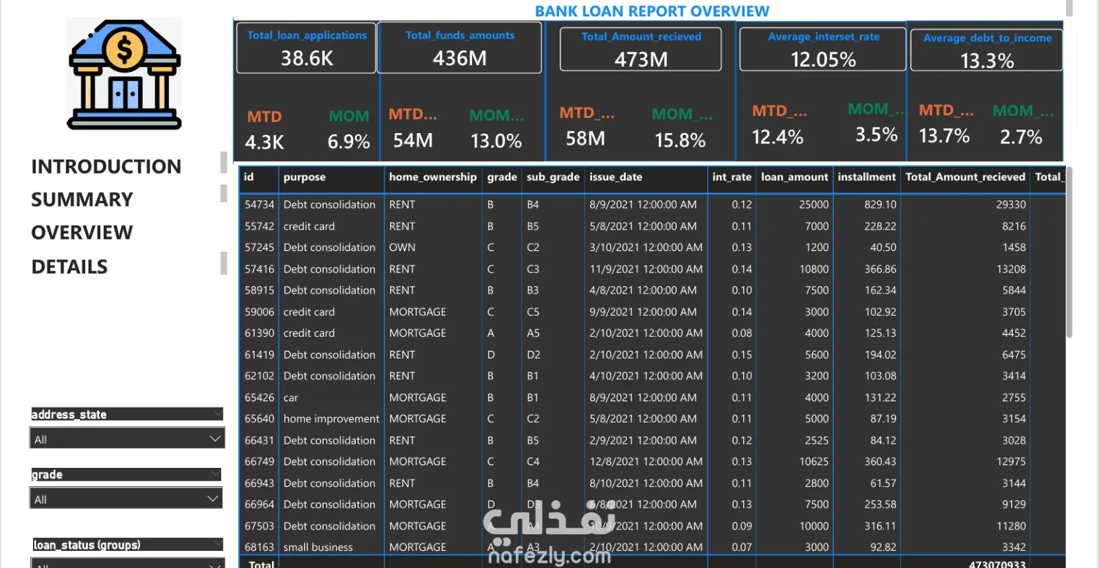Select the Total_funds_amounts 436M card
The width and height of the screenshot is (1099, 568).
[460, 48]
